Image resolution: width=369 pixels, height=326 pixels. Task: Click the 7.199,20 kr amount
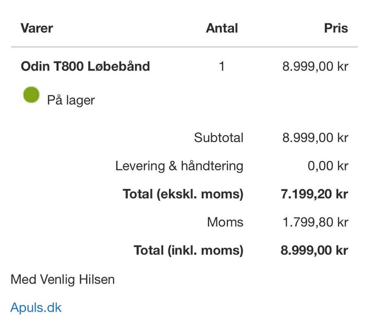314,194
